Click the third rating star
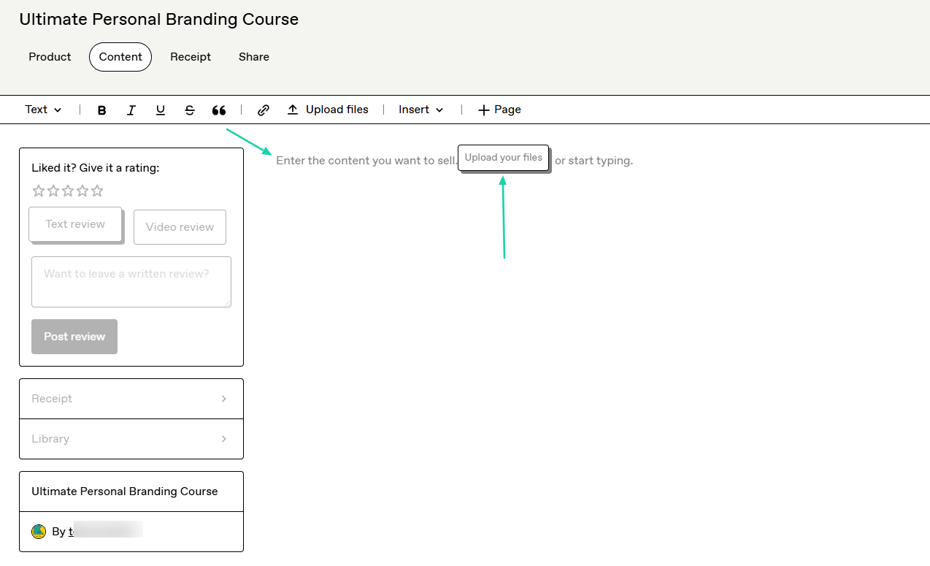The image size is (930, 566). 68,191
